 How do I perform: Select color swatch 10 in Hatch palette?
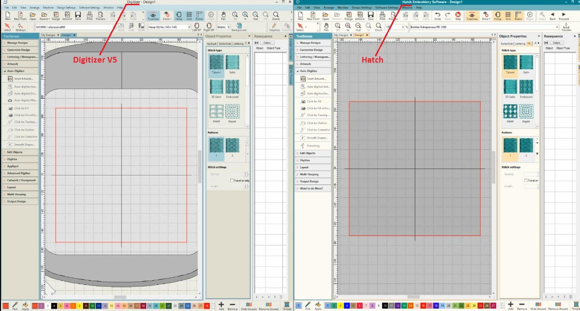[385, 306]
